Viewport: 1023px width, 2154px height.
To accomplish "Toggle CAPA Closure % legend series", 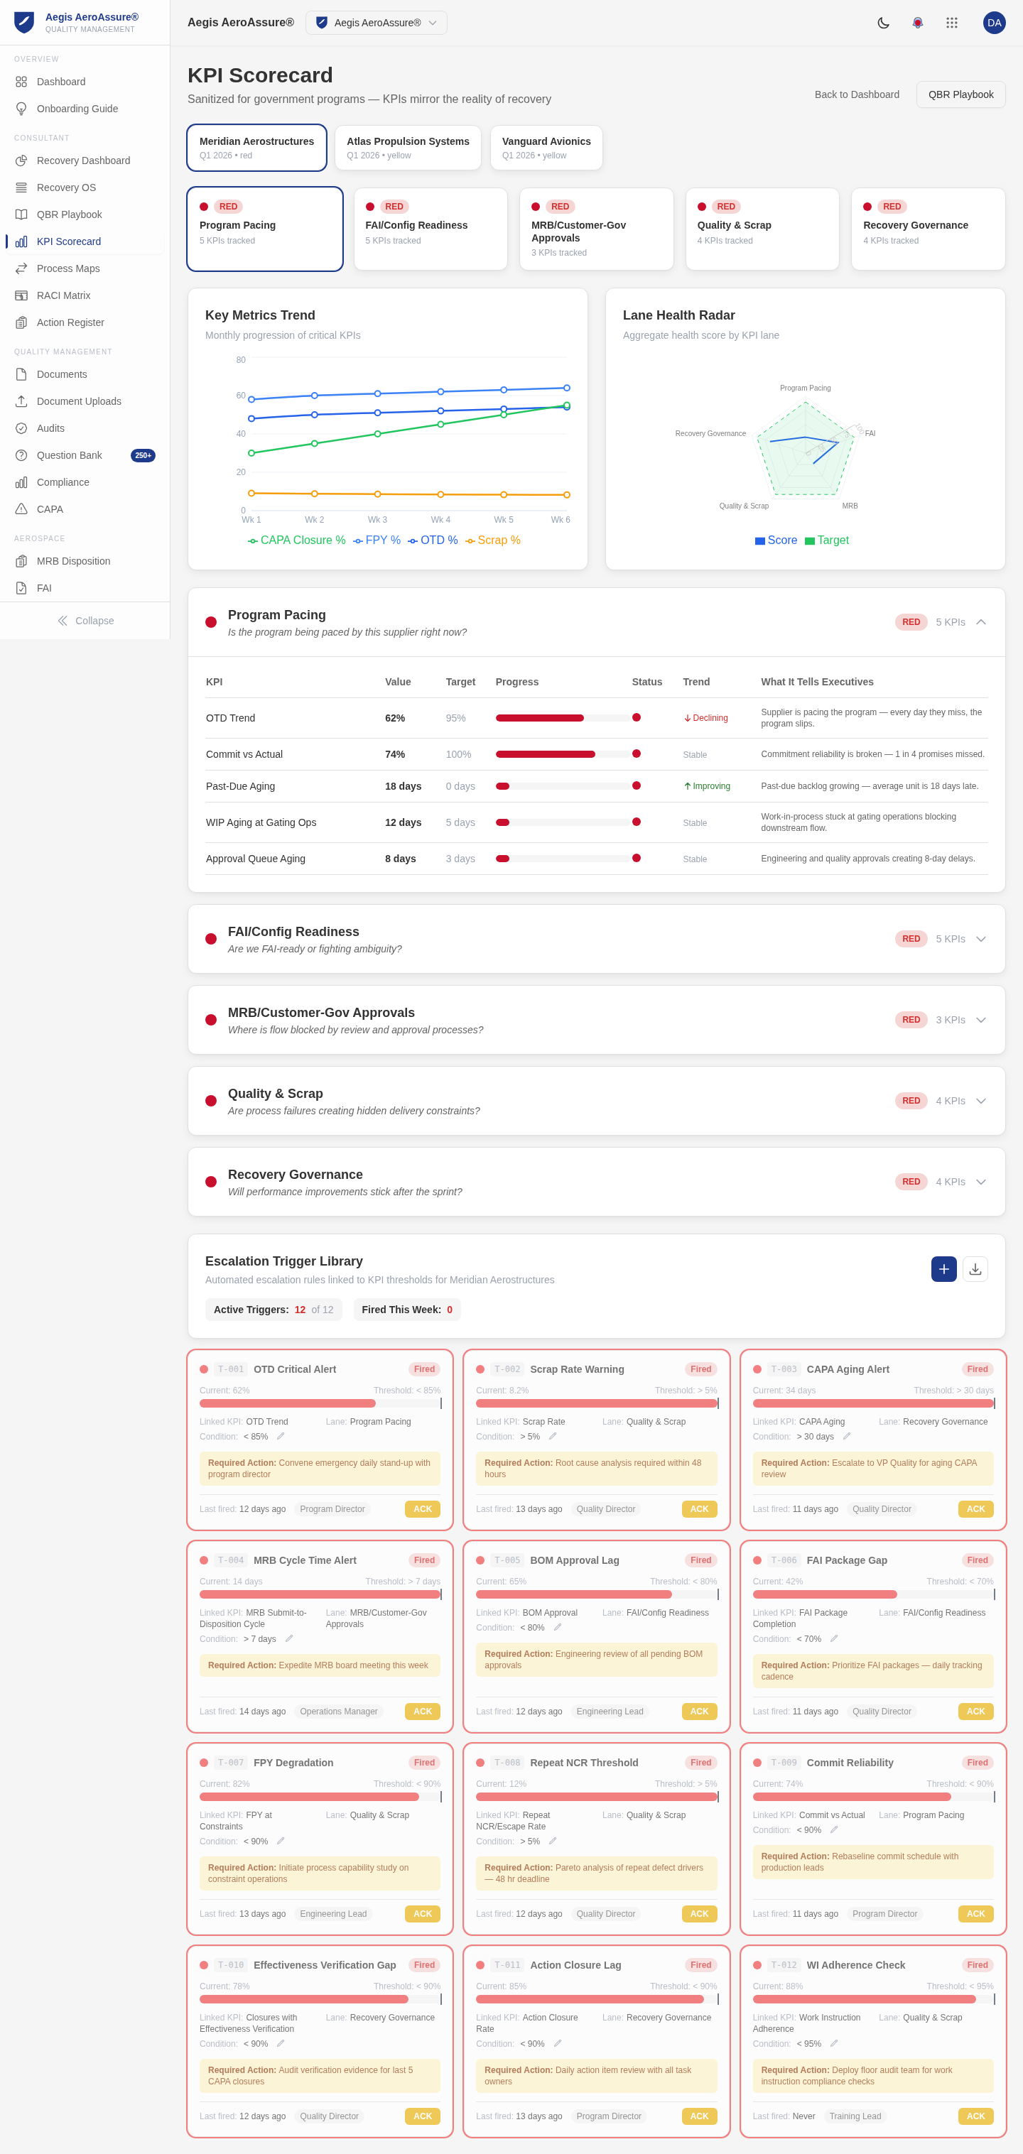I will [x=296, y=540].
